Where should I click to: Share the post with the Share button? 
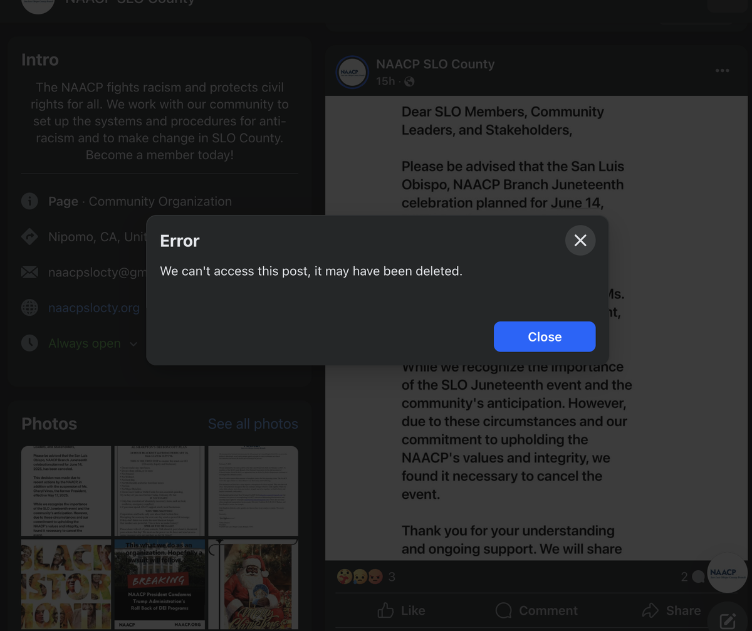[x=672, y=610]
